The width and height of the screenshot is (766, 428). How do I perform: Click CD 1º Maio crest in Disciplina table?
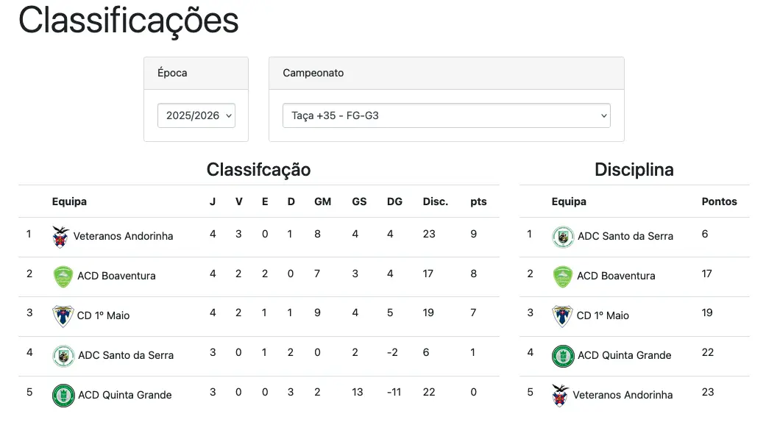[563, 315]
